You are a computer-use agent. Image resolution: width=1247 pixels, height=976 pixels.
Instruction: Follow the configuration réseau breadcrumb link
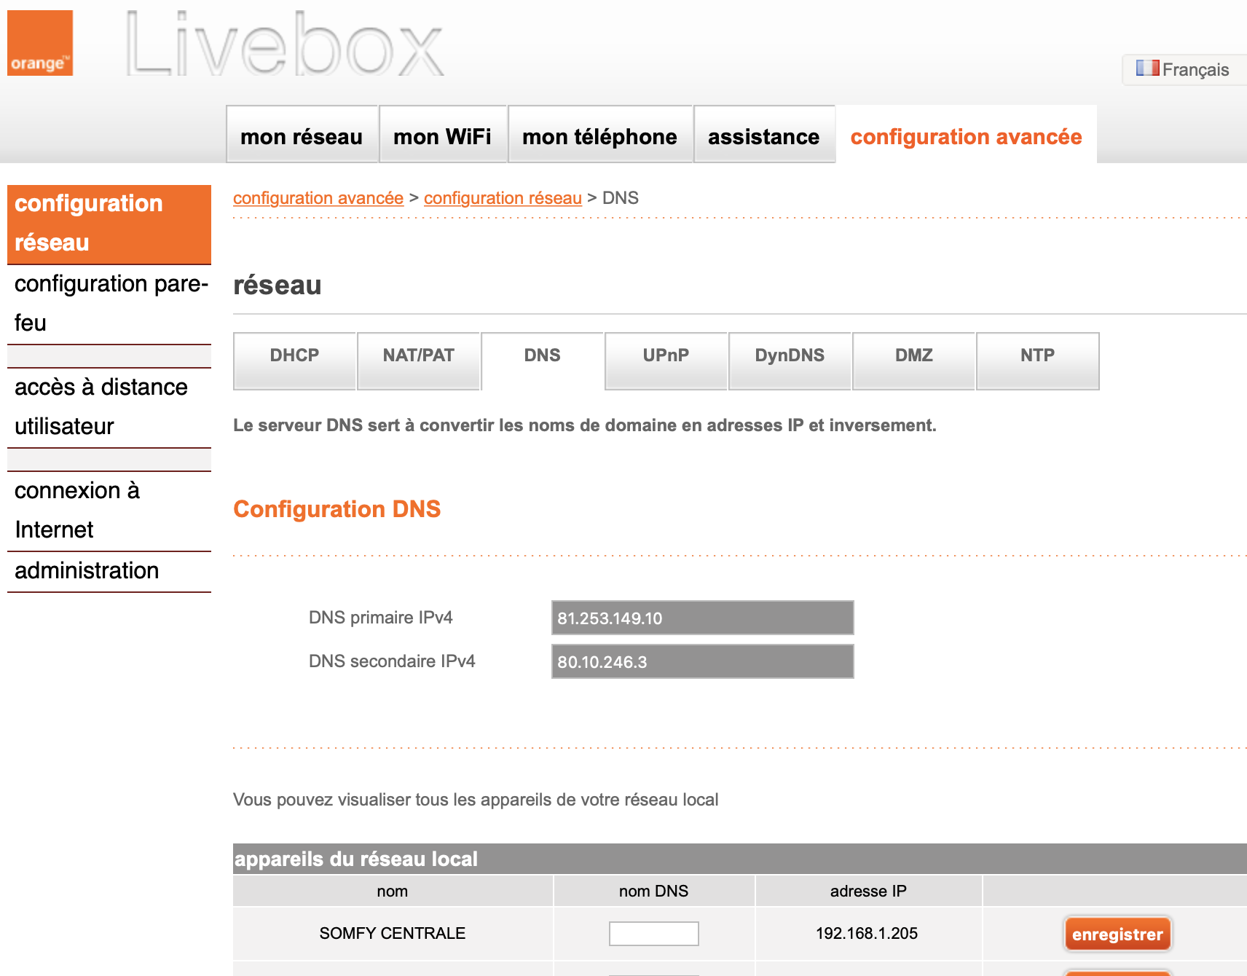[x=503, y=198]
